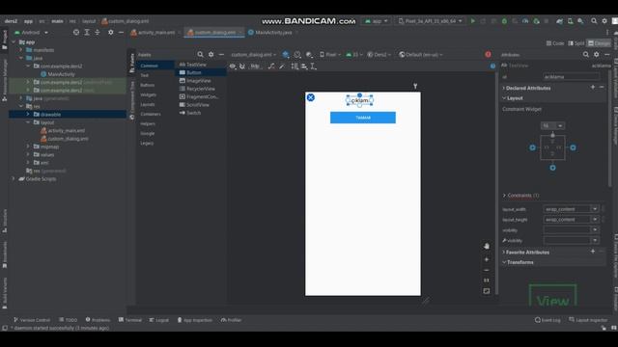The image size is (618, 347).
Task: Open the Palette panel settings gear
Action: click(211, 54)
